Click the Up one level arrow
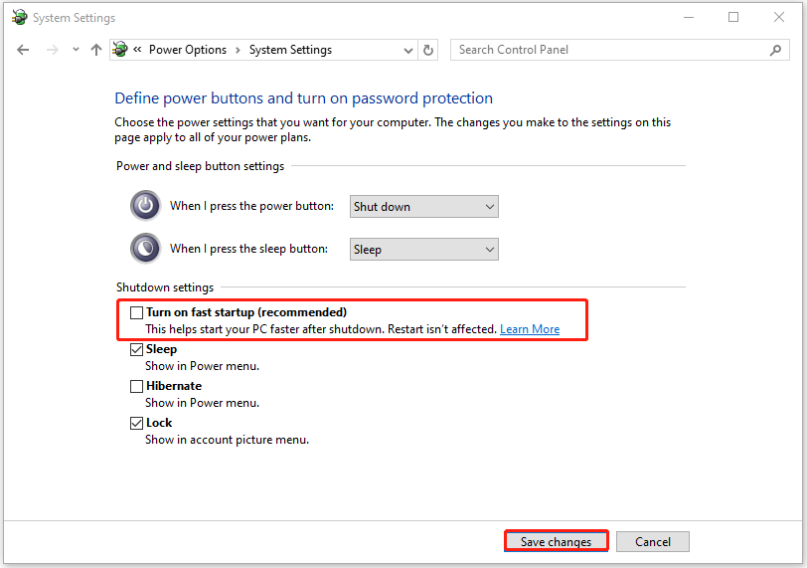 tap(96, 50)
